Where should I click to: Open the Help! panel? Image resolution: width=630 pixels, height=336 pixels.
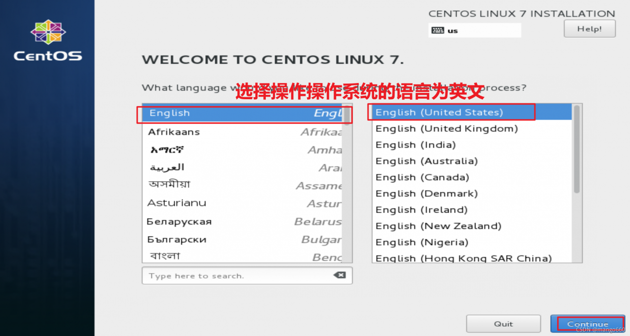589,28
